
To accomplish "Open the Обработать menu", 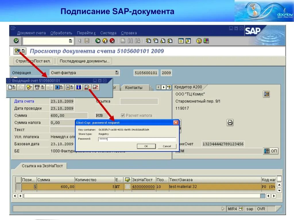I will tap(61, 33).
